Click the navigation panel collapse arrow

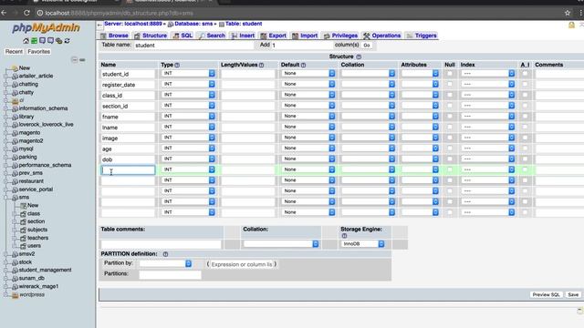[99, 26]
